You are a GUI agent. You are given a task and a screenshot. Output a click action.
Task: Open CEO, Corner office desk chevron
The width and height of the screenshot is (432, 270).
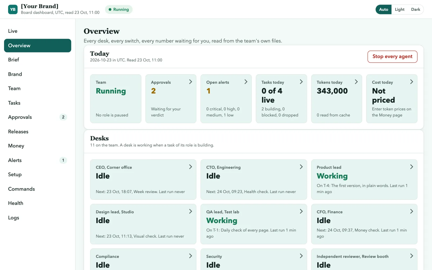(x=190, y=167)
